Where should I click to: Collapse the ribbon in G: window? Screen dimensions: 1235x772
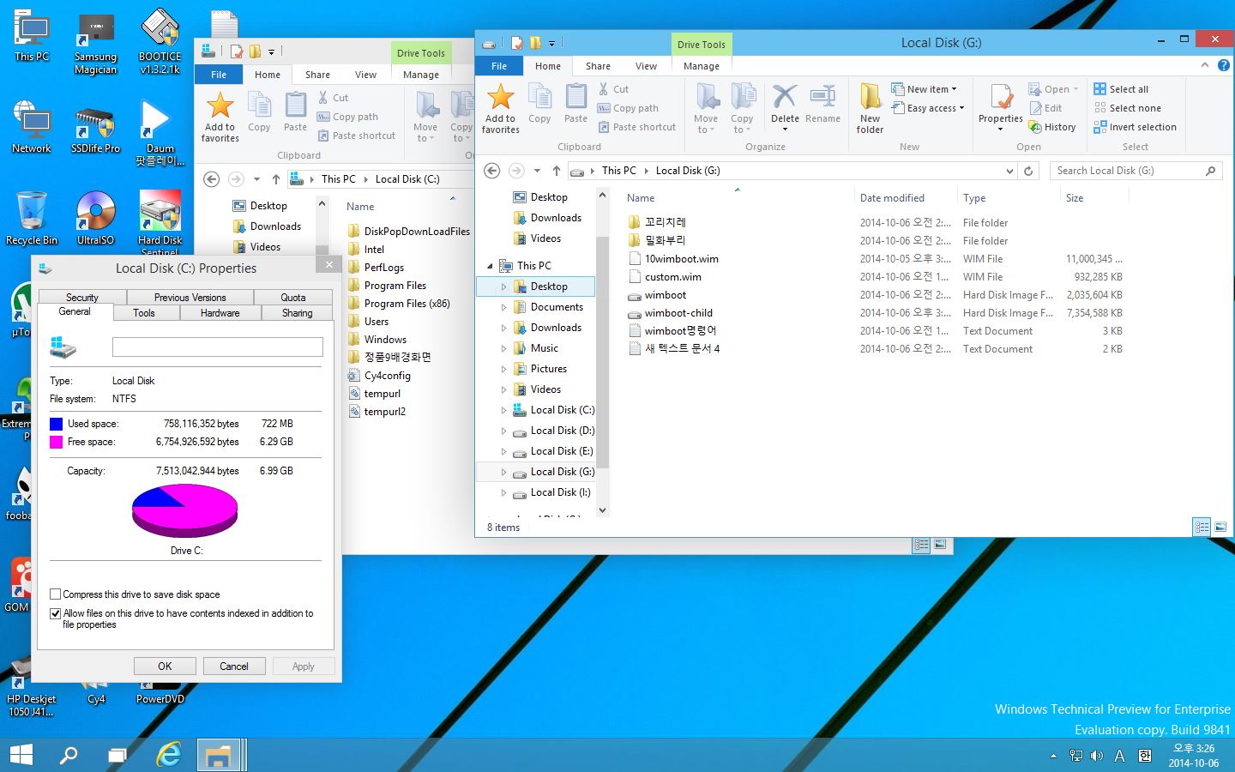1205,65
